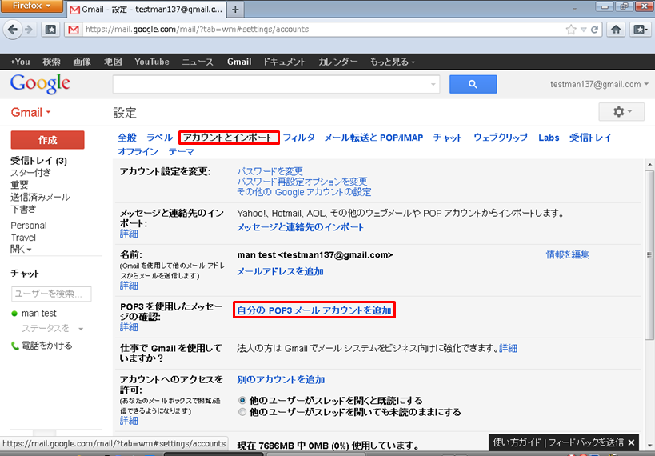Go forward with the browser forward arrow
655x456 pixels.
(29, 30)
